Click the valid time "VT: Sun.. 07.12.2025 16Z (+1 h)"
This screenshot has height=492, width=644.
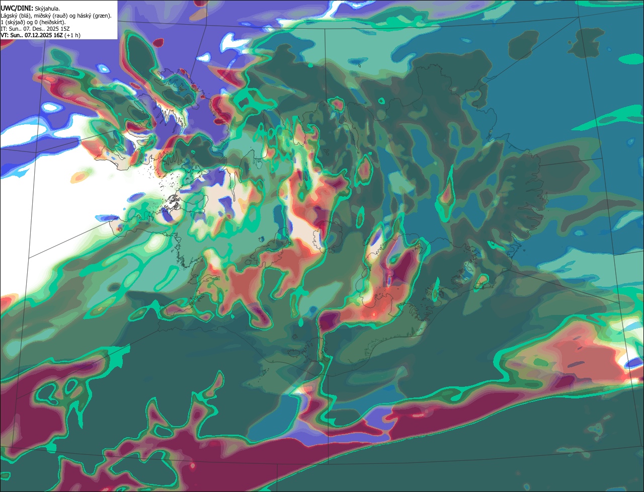tap(40, 35)
